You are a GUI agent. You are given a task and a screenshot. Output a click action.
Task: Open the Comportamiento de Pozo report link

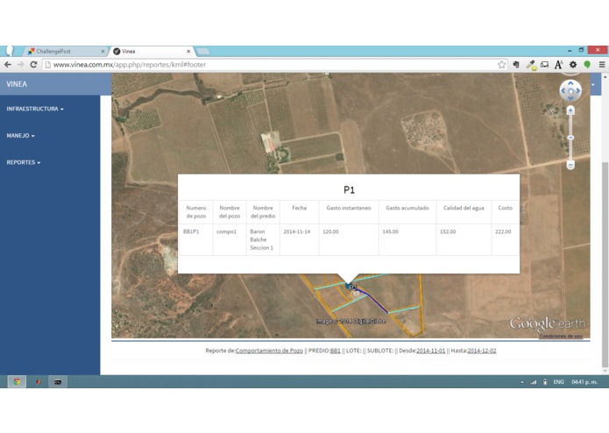coord(269,351)
